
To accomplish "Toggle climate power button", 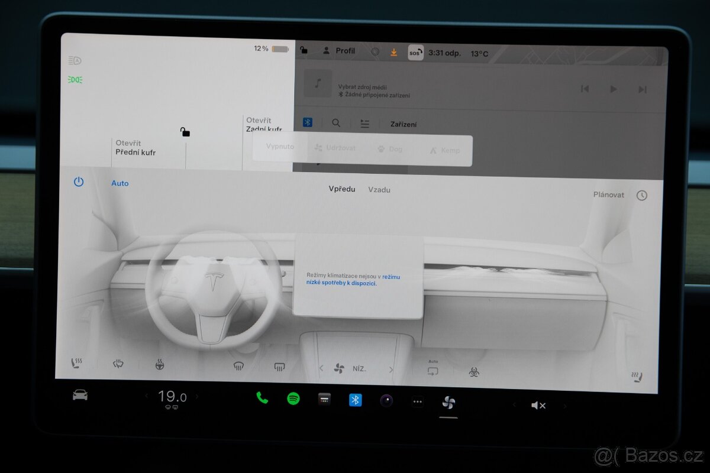I will [x=78, y=183].
